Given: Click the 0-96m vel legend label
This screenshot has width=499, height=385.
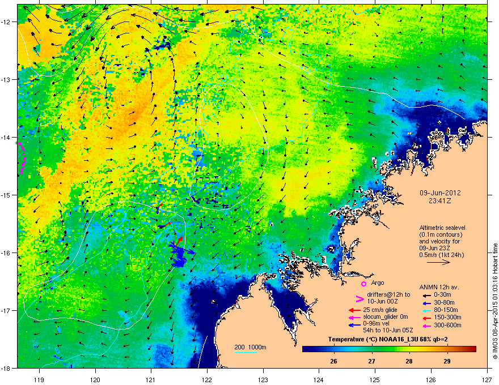Looking at the screenshot, I should (377, 324).
